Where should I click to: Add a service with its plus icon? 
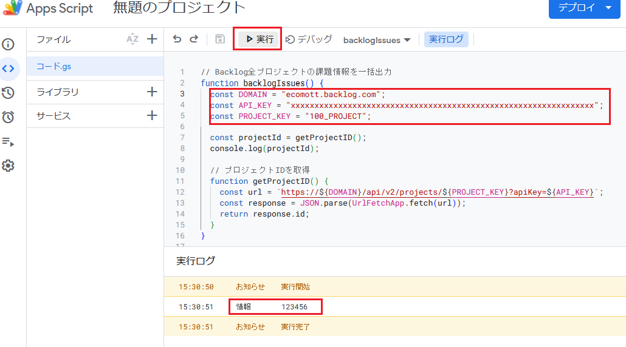(152, 115)
